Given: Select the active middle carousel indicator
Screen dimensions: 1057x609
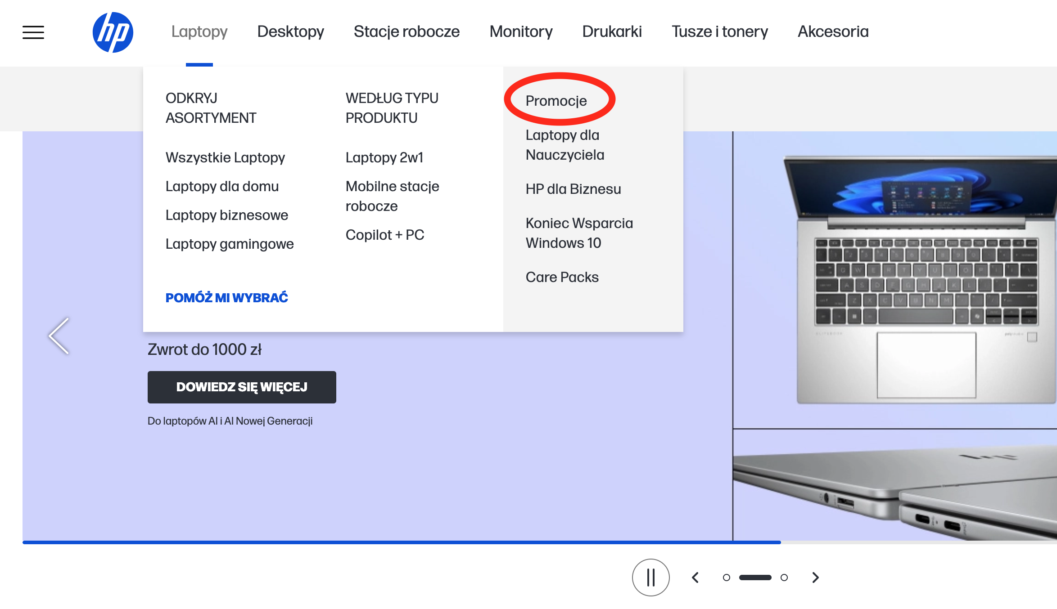Looking at the screenshot, I should pos(755,578).
